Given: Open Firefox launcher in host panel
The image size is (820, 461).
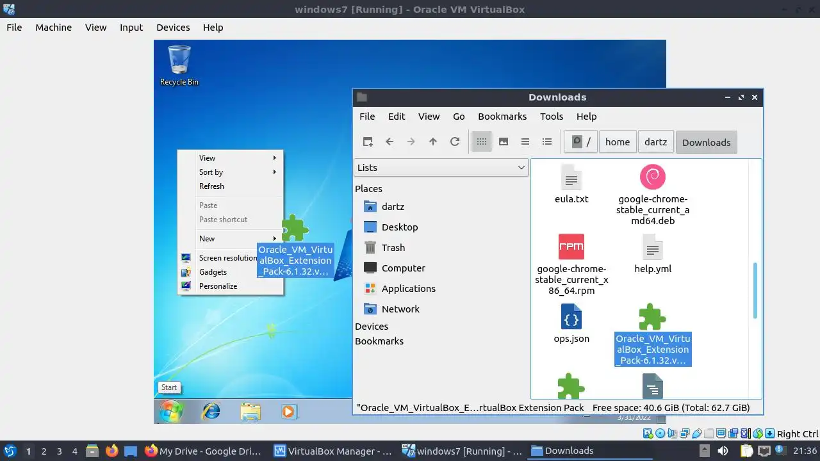Looking at the screenshot, I should [x=111, y=451].
